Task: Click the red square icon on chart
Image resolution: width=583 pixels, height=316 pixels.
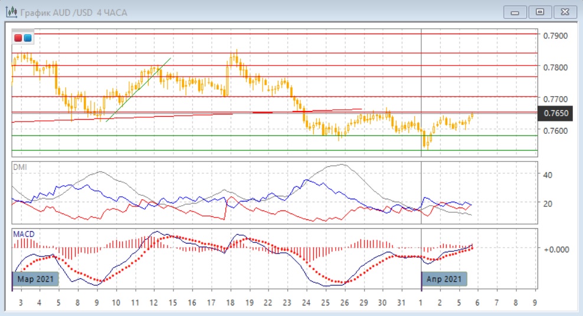Action: tap(18, 38)
